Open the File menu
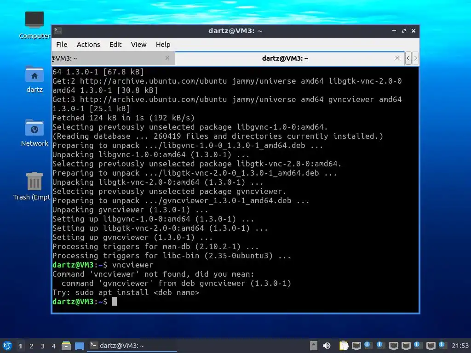This screenshot has width=471, height=353. point(62,45)
